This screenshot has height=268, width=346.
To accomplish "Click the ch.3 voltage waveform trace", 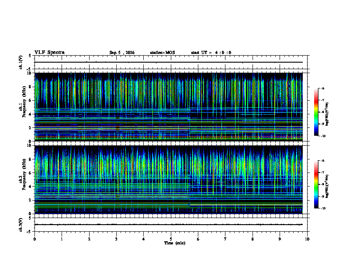I will pos(169,225).
